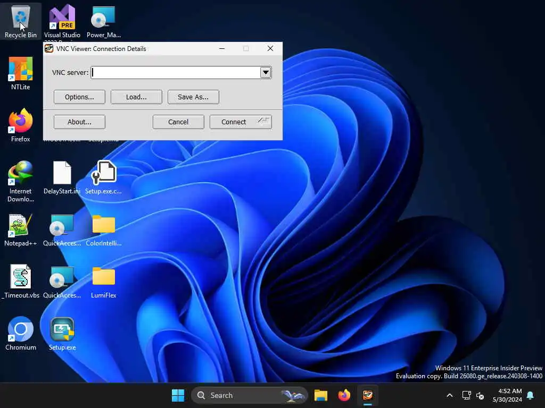545x408 pixels.
Task: Open the clock and date flyout
Action: [507, 395]
